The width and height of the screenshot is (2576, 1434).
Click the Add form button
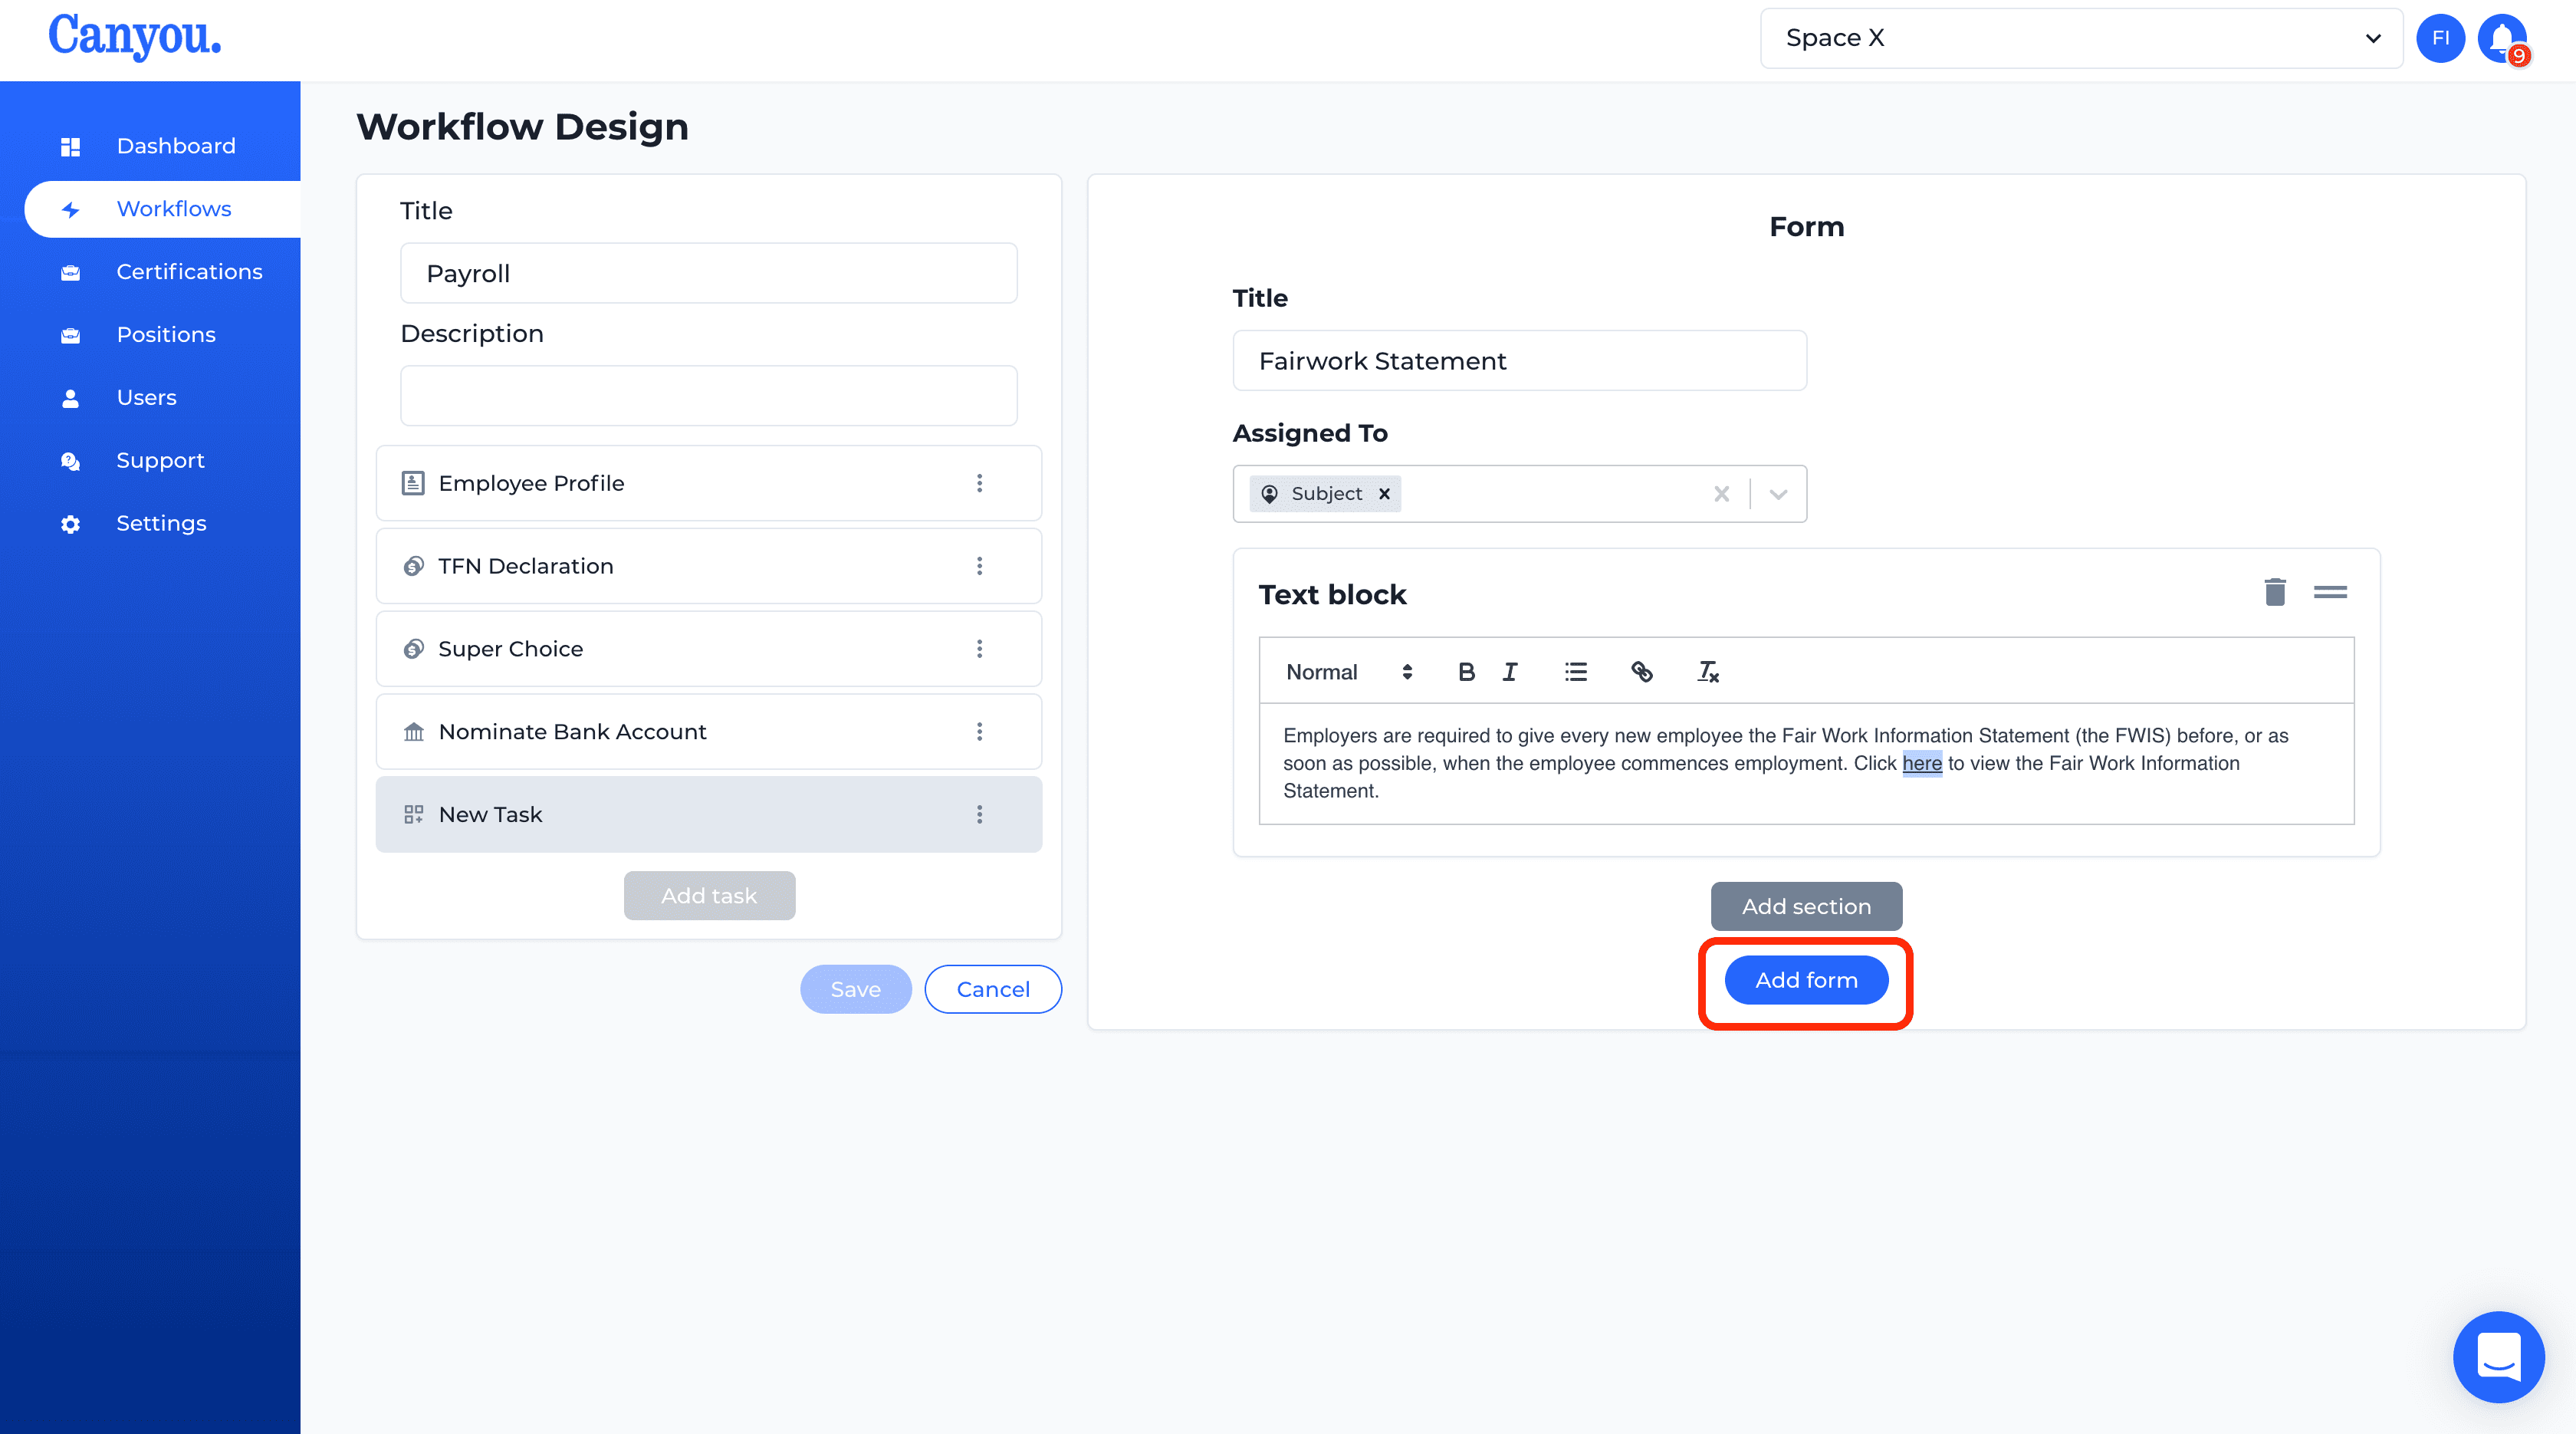tap(1806, 978)
